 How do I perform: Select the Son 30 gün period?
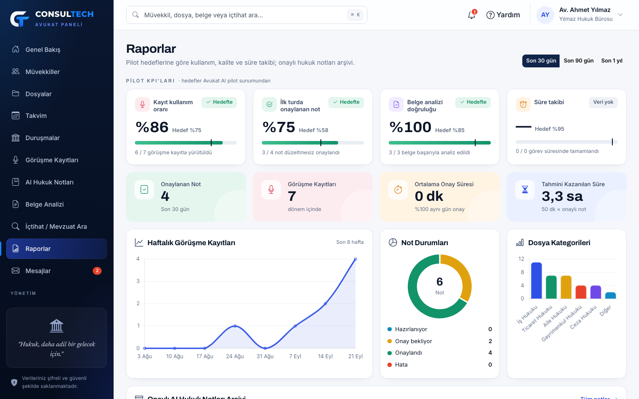point(541,61)
